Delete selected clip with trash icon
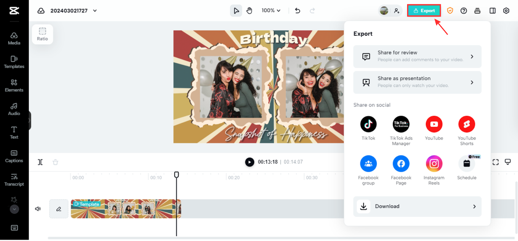Image resolution: width=518 pixels, height=241 pixels. pos(55,162)
